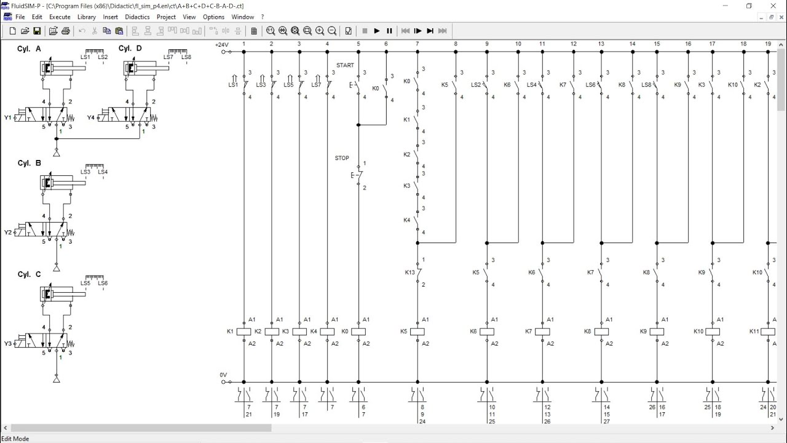Open the Didactics menu
Screen dimensions: 787x443
tap(137, 17)
